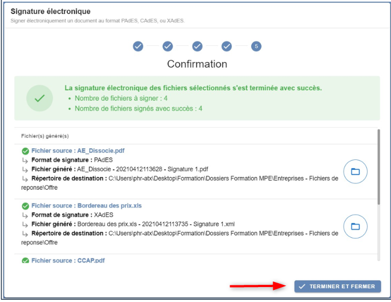Click the generated files list scrollbar
This screenshot has height=302, width=391.
point(378,166)
